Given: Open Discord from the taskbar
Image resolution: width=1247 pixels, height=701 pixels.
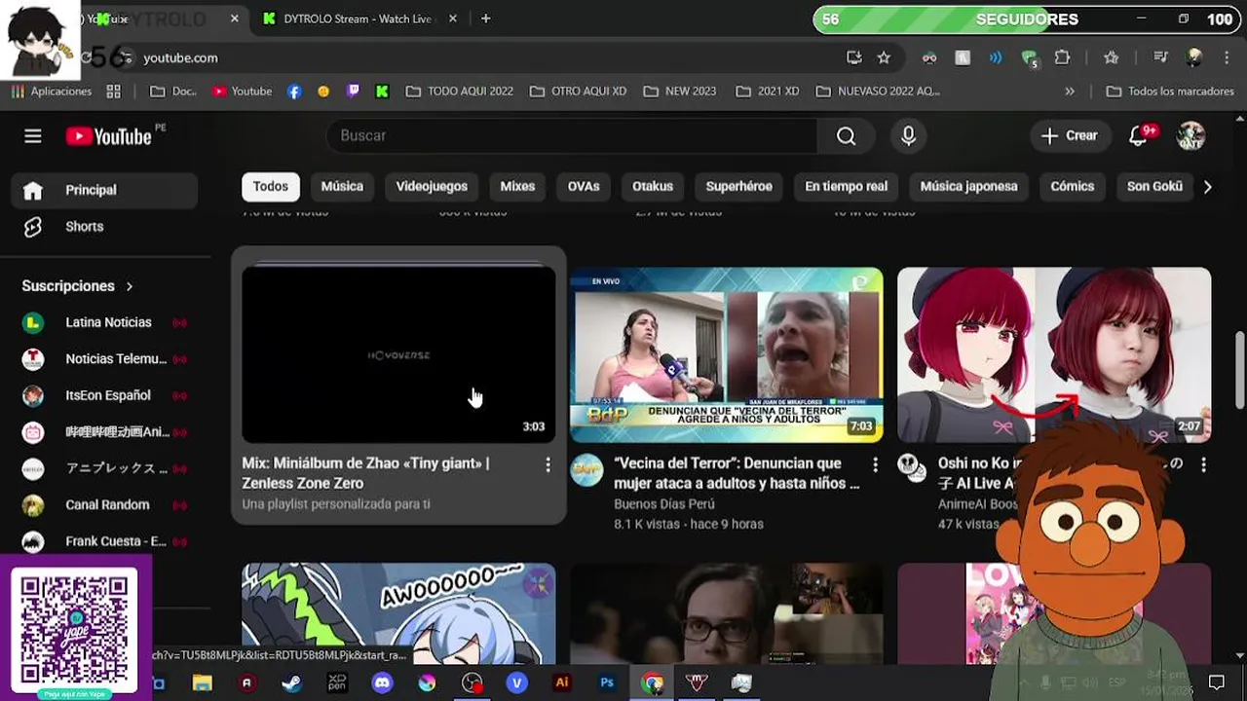Looking at the screenshot, I should [382, 683].
